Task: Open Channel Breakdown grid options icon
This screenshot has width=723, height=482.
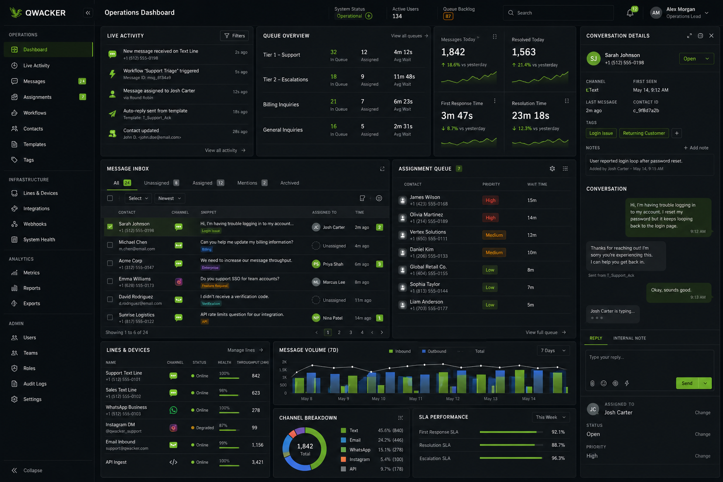Action: (401, 418)
